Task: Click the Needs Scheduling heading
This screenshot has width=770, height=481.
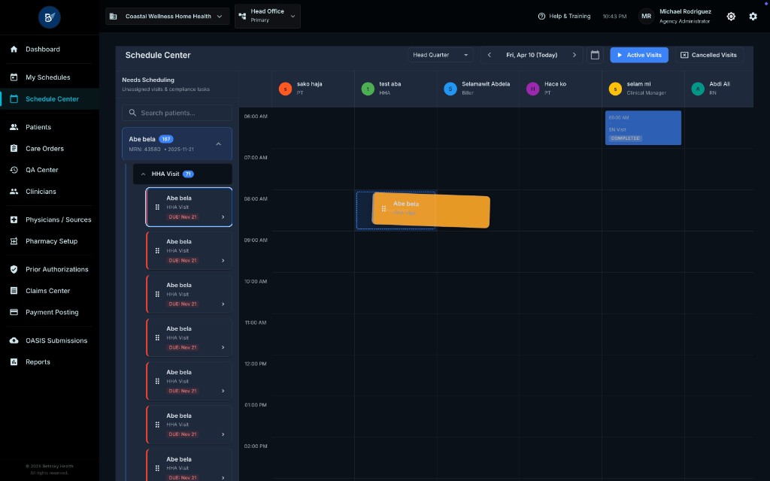Action: (x=148, y=80)
